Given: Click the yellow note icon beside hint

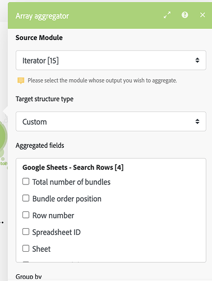Looking at the screenshot, I should 21,81.
